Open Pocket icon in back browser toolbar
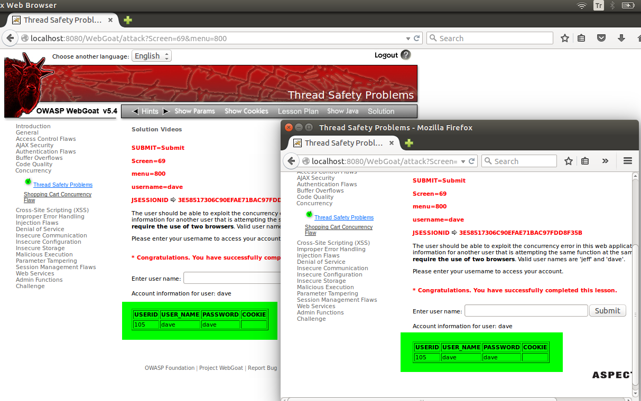The image size is (641, 401). (601, 38)
